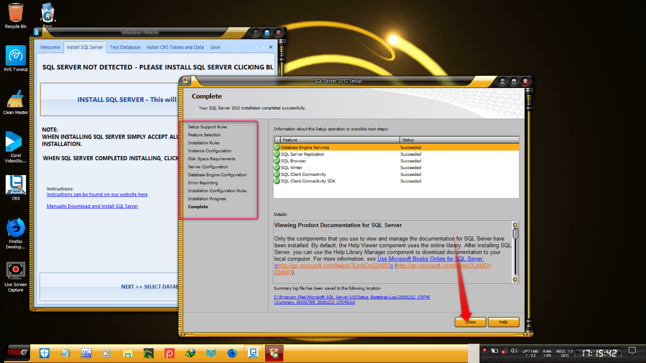Select the Install SQL Server tab
This screenshot has height=363, width=646.
coord(85,47)
